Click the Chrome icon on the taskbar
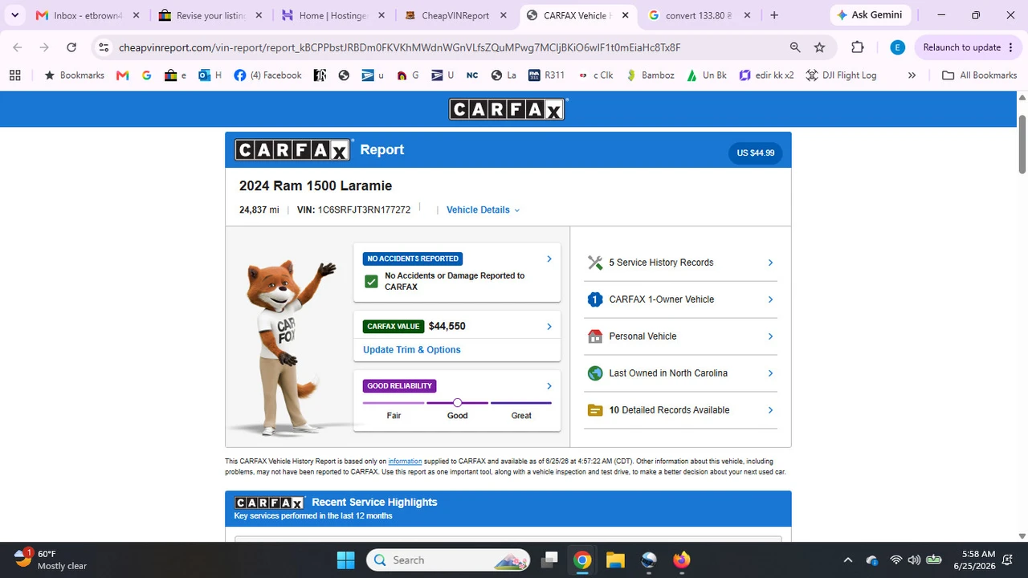This screenshot has width=1028, height=578. pos(582,560)
